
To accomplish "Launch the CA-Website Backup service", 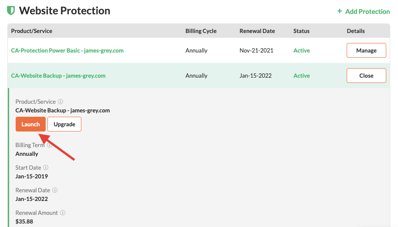I will click(x=31, y=124).
